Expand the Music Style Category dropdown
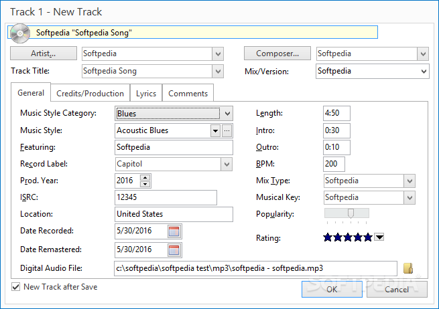 227,114
